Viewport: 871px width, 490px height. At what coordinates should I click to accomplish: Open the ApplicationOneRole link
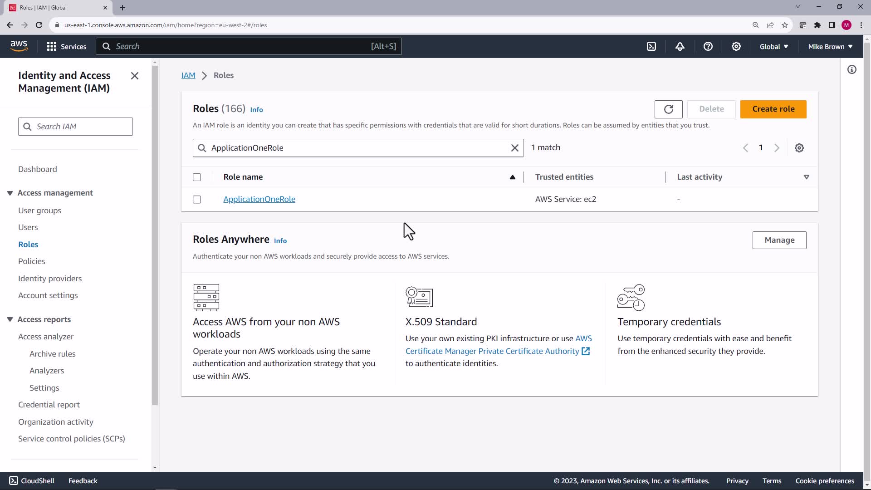click(259, 199)
